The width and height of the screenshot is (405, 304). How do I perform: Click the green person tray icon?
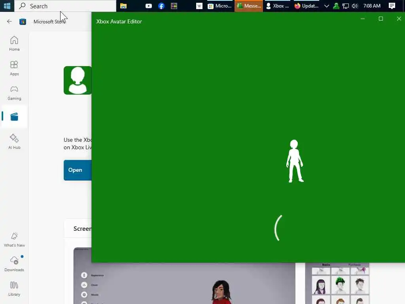336,6
